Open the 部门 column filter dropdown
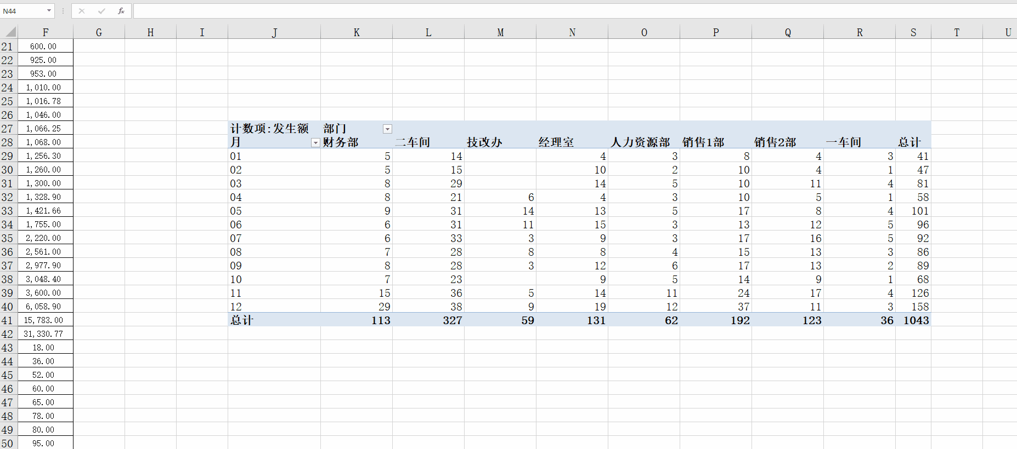Viewport: 1017px width, 449px height. pos(387,129)
